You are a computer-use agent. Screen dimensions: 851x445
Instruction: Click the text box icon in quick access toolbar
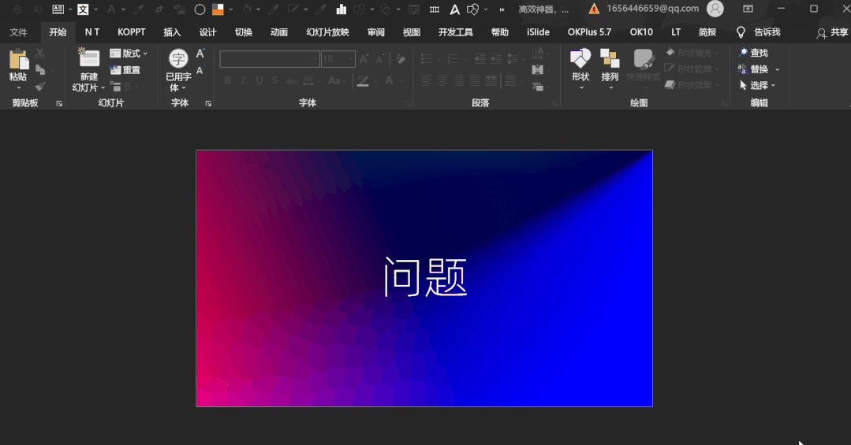(58, 9)
